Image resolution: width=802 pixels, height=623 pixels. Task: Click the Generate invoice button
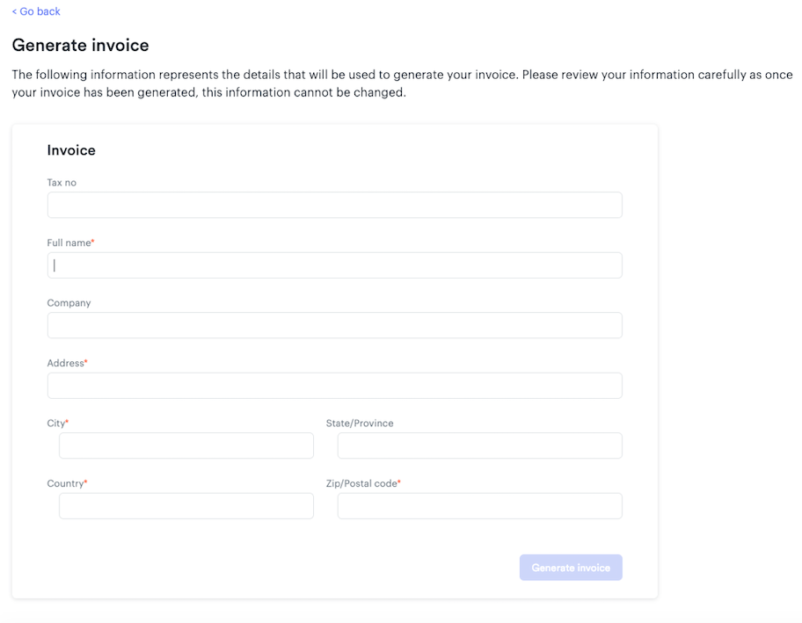571,568
